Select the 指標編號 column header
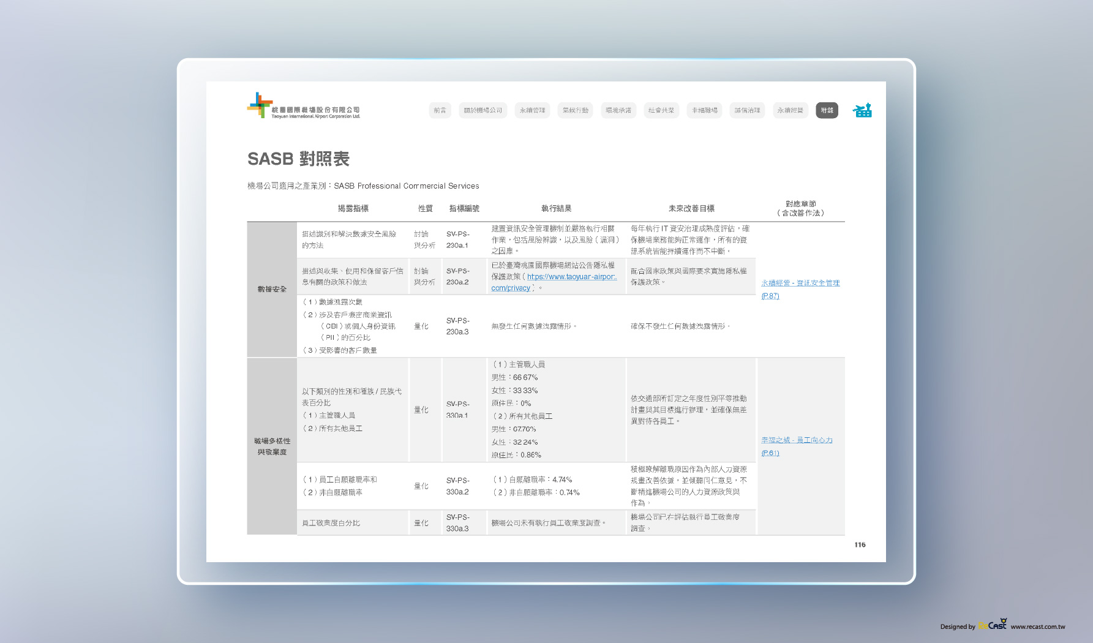Image resolution: width=1093 pixels, height=643 pixels. [x=464, y=209]
